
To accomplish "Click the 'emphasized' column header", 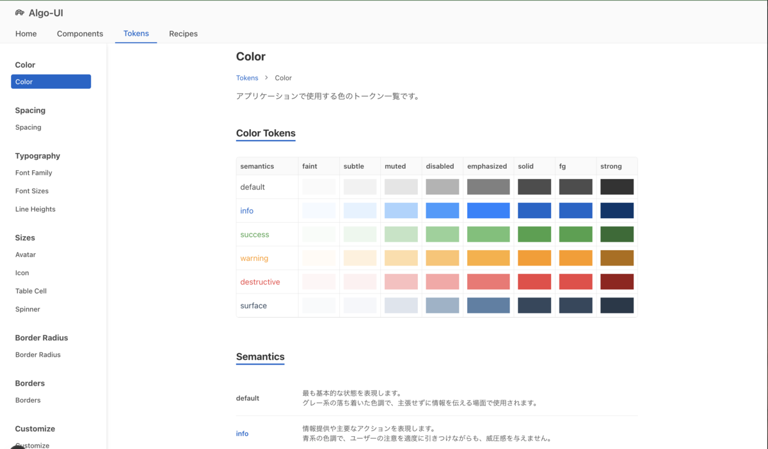I will [x=487, y=166].
